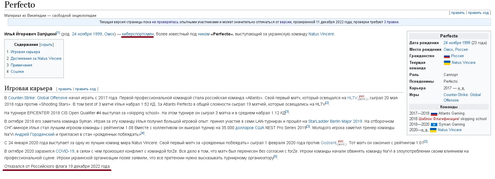Click the рус. superscript after HLTV link
The height and width of the screenshot is (179, 495).
(x=362, y=96)
